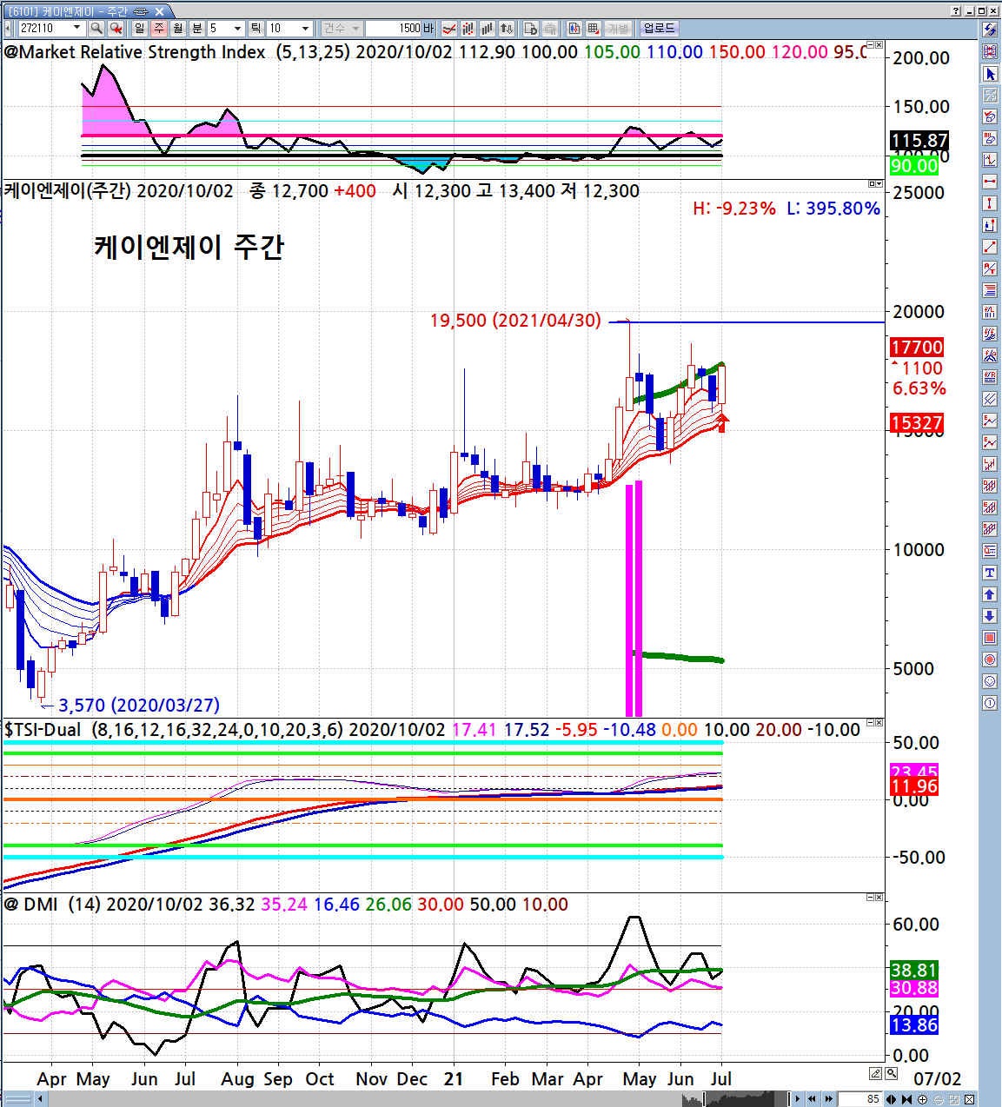Edit the bottom zoom value 85 field
1002x1107 pixels.
pos(859,1099)
